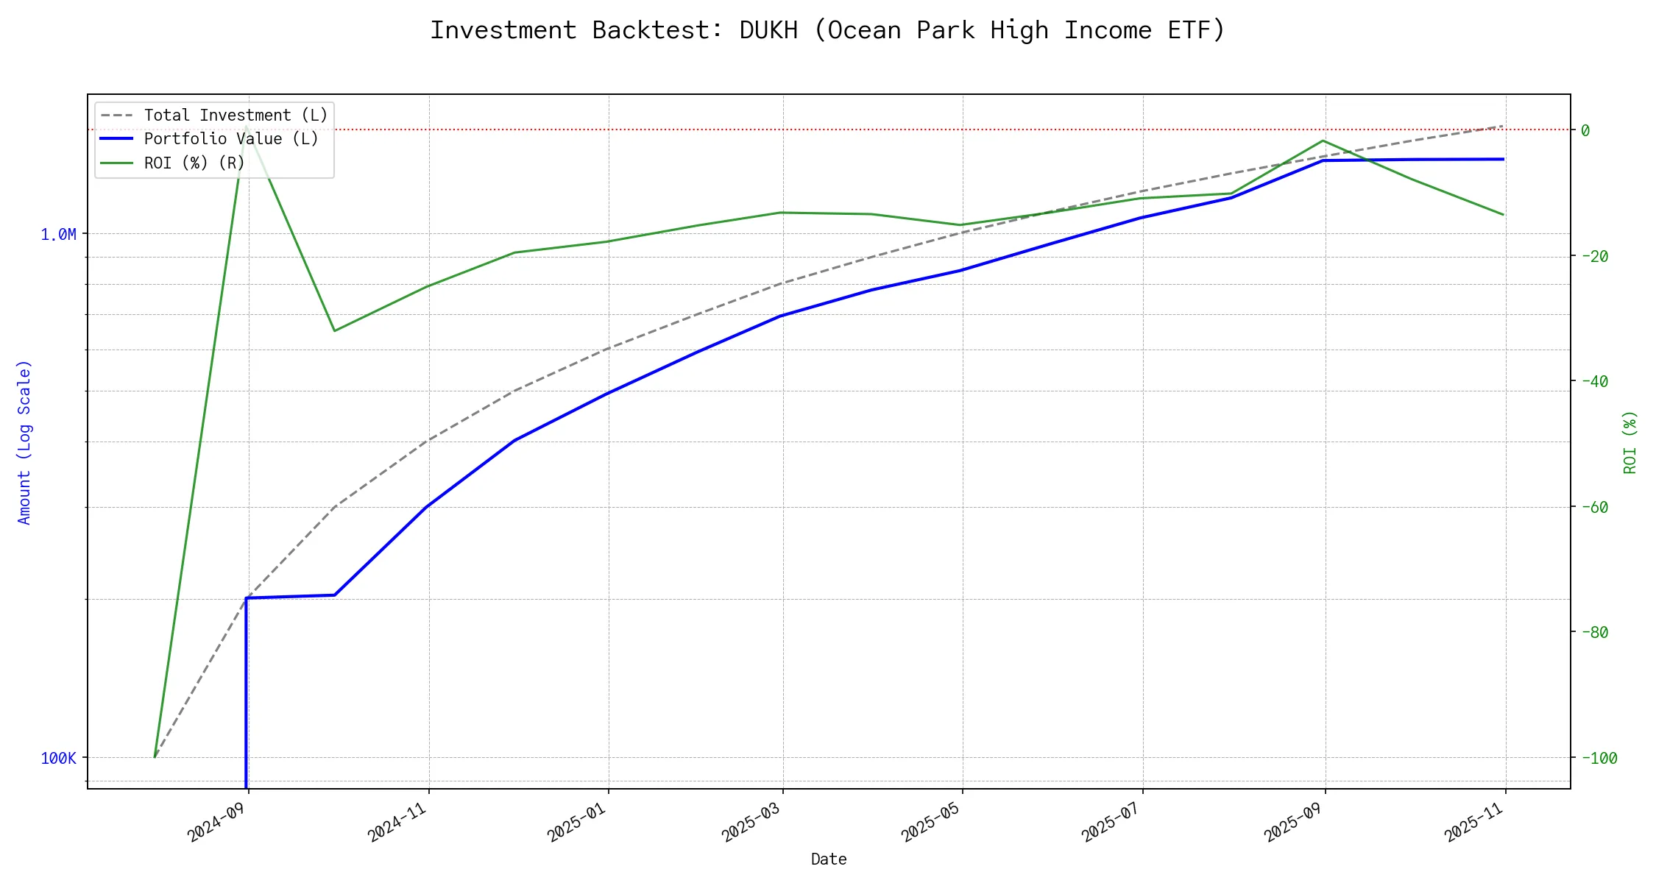
Task: Click the 100K left axis label
Action: (x=58, y=759)
